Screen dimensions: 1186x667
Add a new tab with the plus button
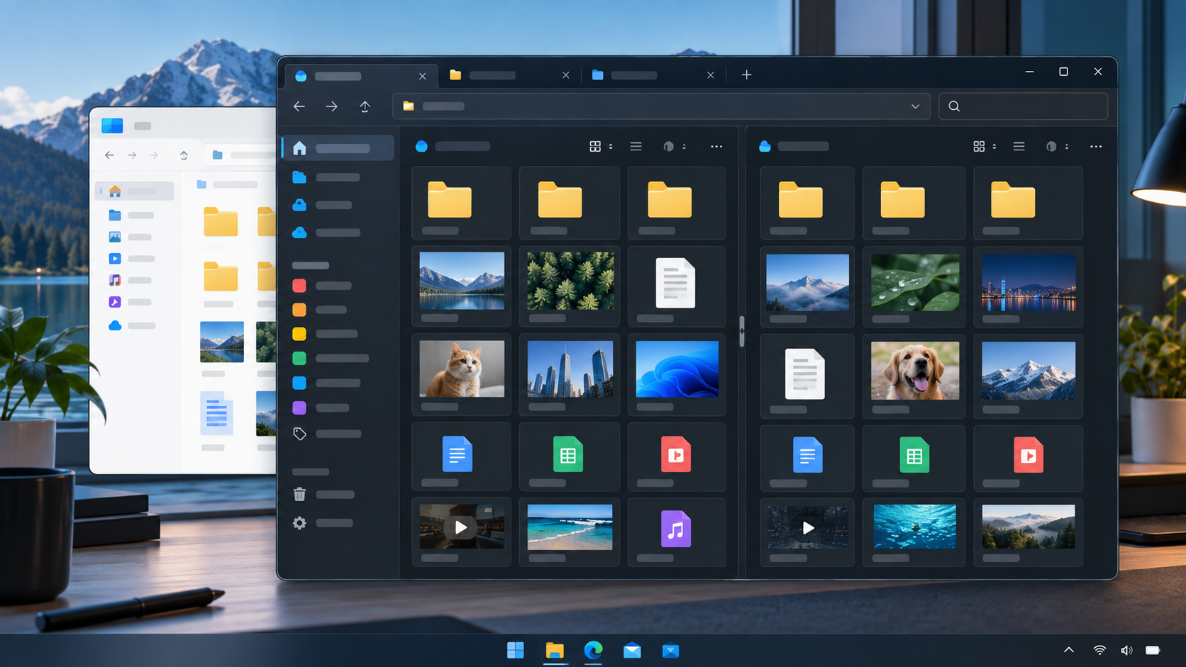(x=746, y=74)
